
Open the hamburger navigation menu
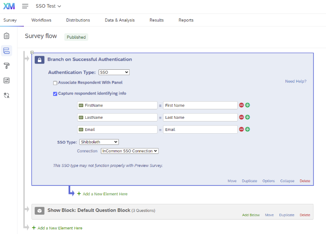25,6
